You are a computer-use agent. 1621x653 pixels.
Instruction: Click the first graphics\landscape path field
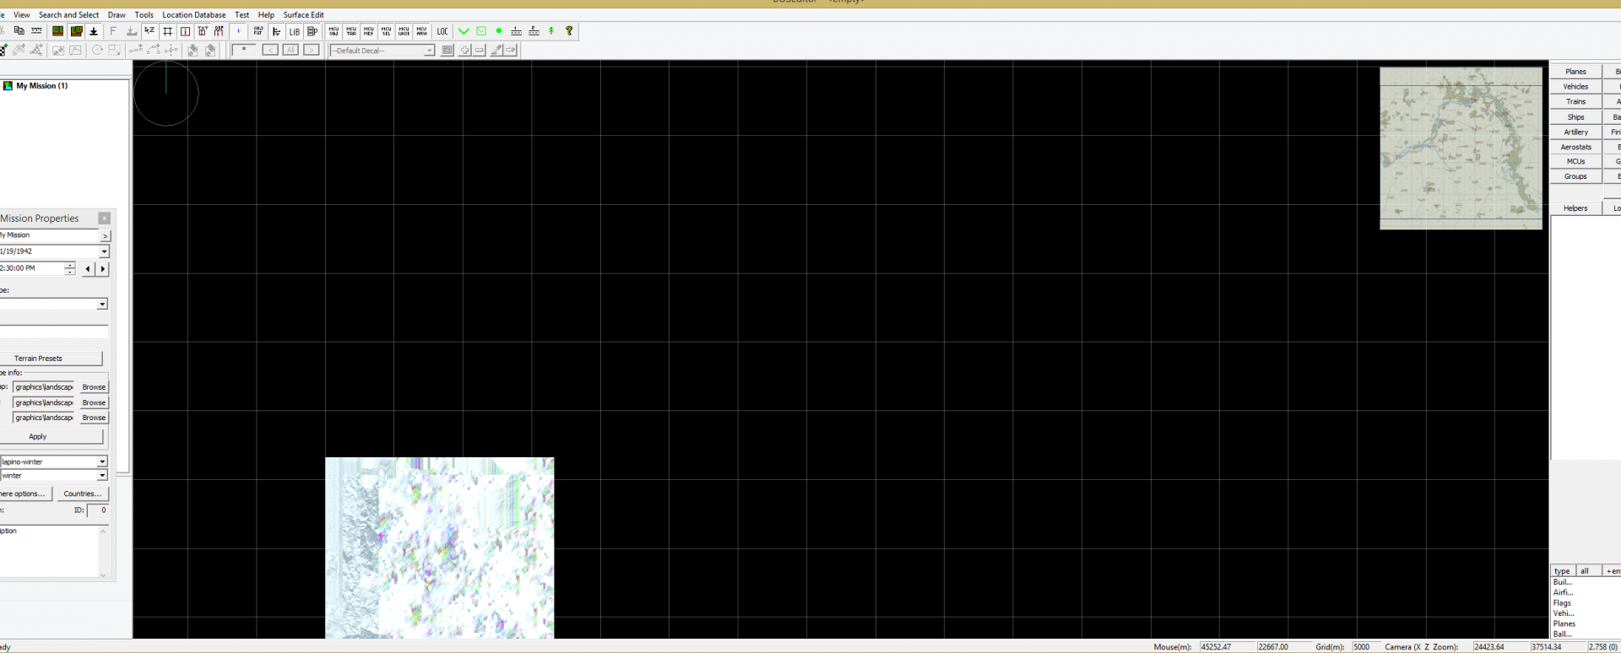pyautogui.click(x=44, y=387)
